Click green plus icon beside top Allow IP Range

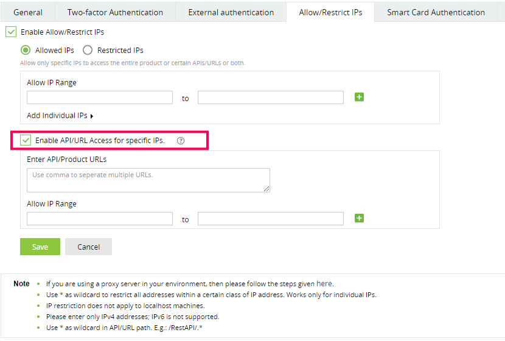tap(359, 97)
